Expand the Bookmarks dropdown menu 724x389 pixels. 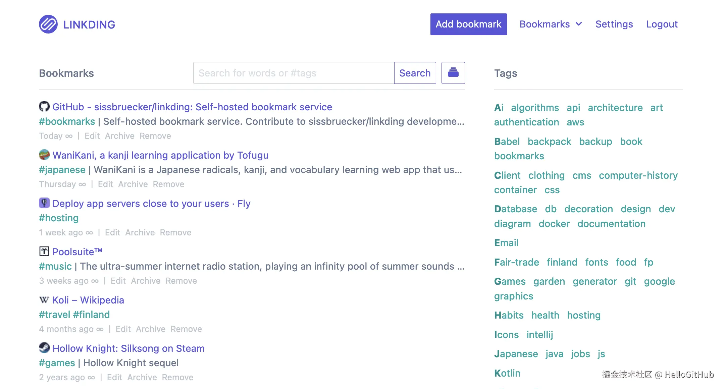(x=545, y=24)
